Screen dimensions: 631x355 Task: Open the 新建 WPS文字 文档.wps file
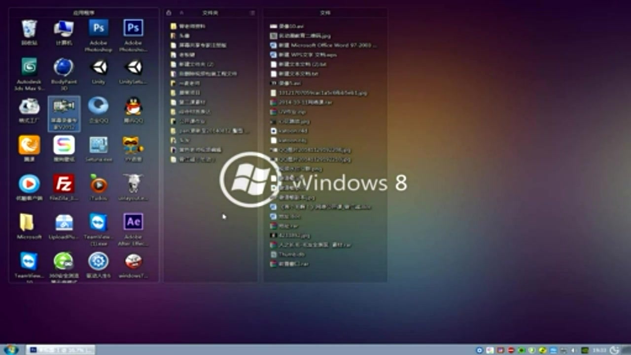pos(303,55)
